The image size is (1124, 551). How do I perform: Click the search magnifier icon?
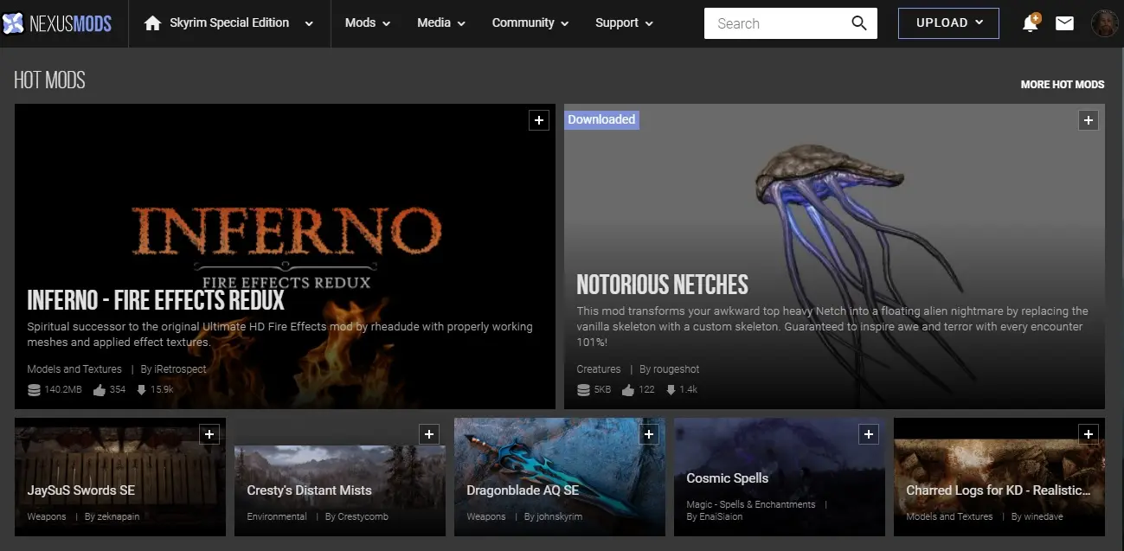click(x=859, y=23)
